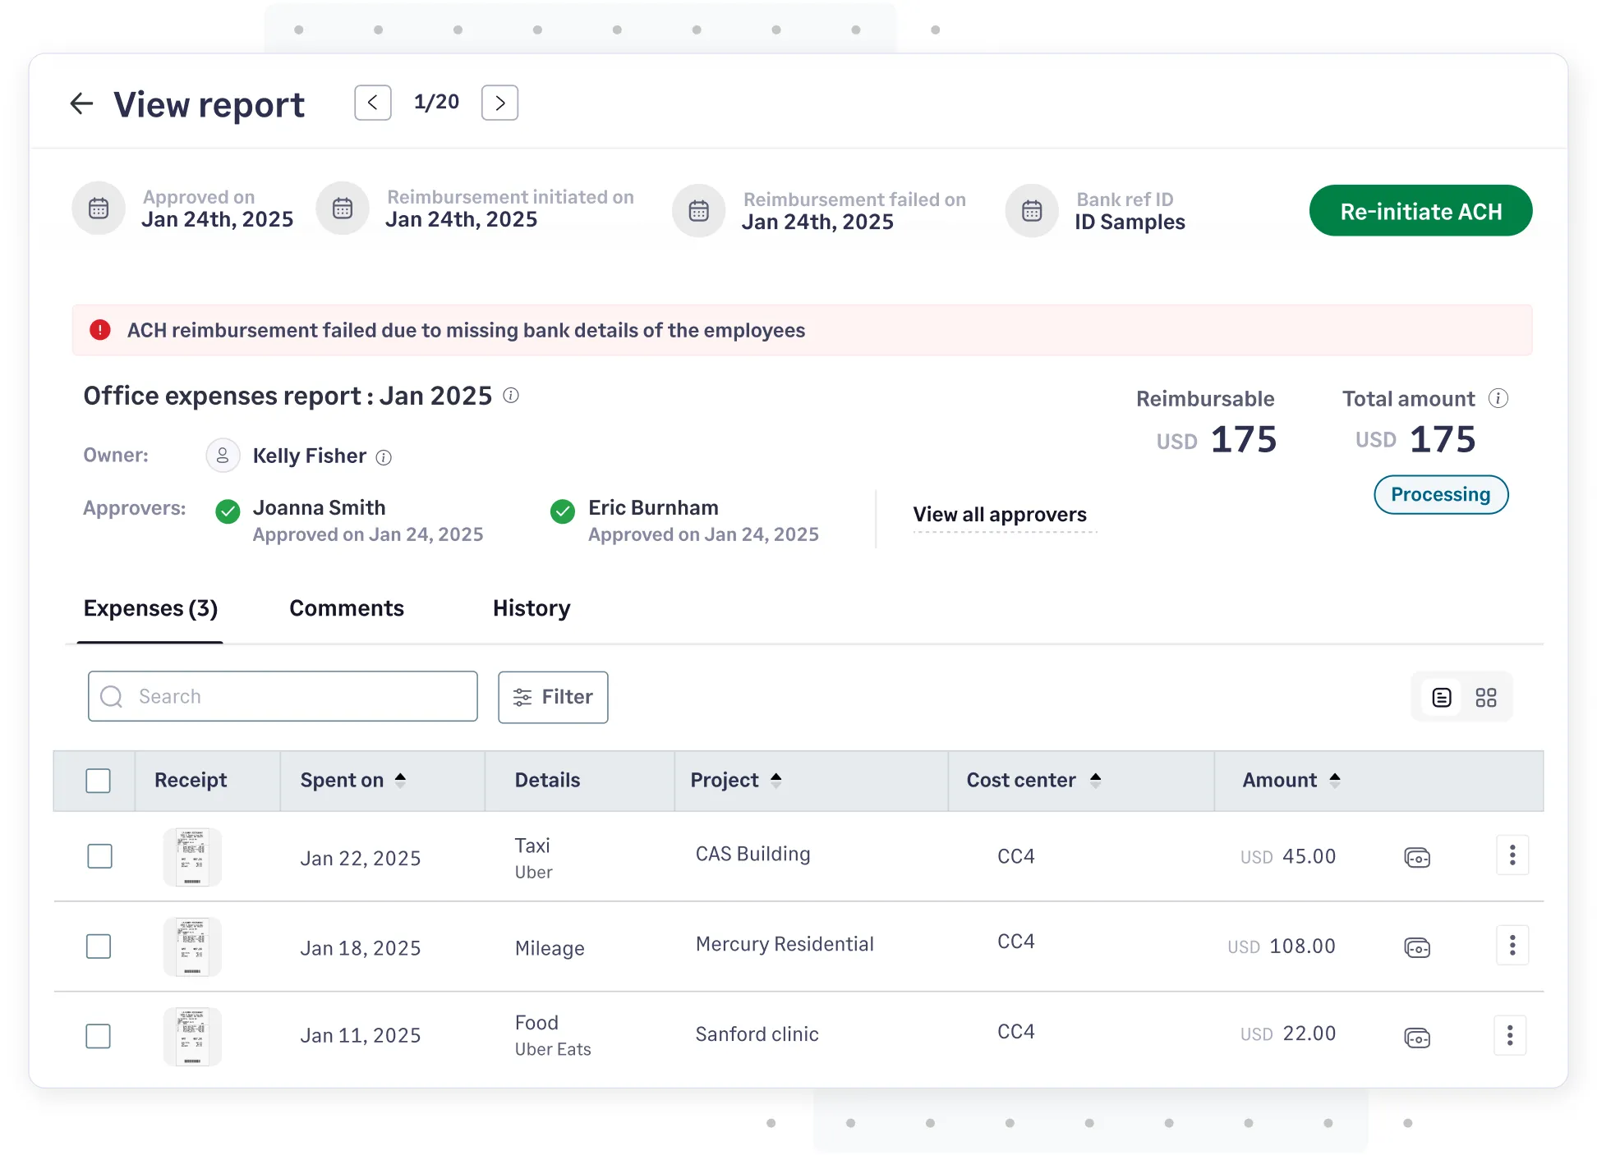1597x1155 pixels.
Task: Open the Comments tab
Action: tap(347, 608)
